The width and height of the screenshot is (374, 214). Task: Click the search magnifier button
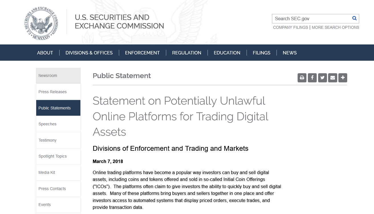(x=354, y=18)
